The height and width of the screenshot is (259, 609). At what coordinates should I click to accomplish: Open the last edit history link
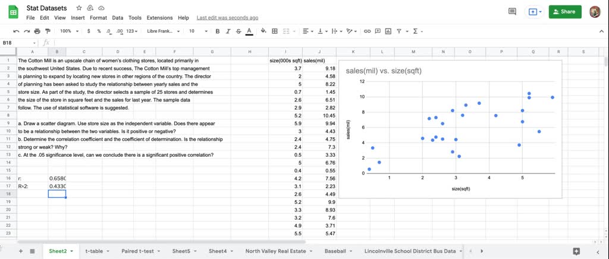227,18
